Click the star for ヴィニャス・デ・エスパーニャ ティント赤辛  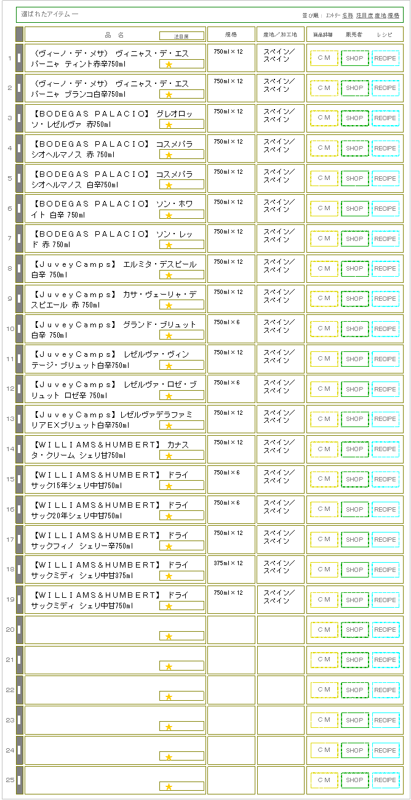coord(169,64)
